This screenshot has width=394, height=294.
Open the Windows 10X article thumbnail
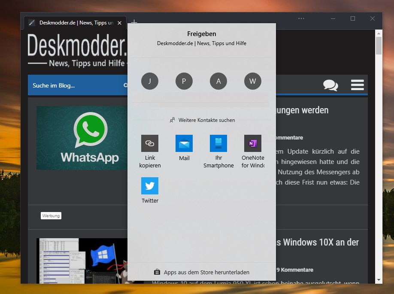(x=82, y=261)
